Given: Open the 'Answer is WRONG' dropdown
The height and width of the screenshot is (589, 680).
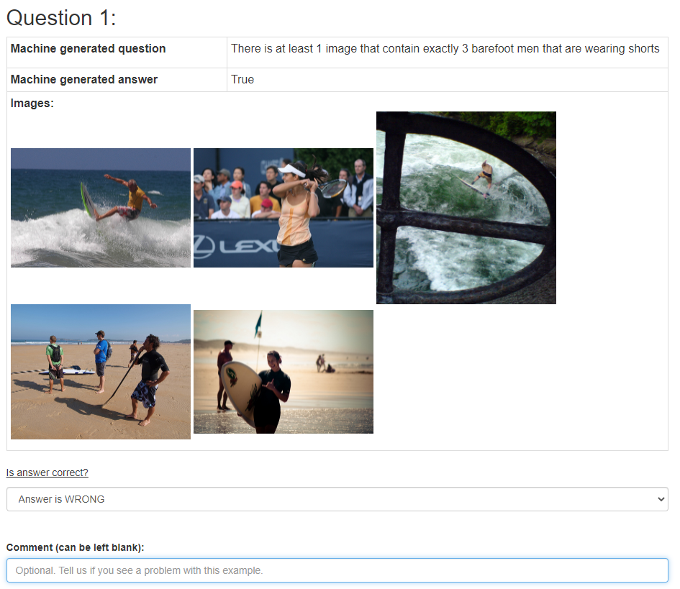Looking at the screenshot, I should point(337,499).
